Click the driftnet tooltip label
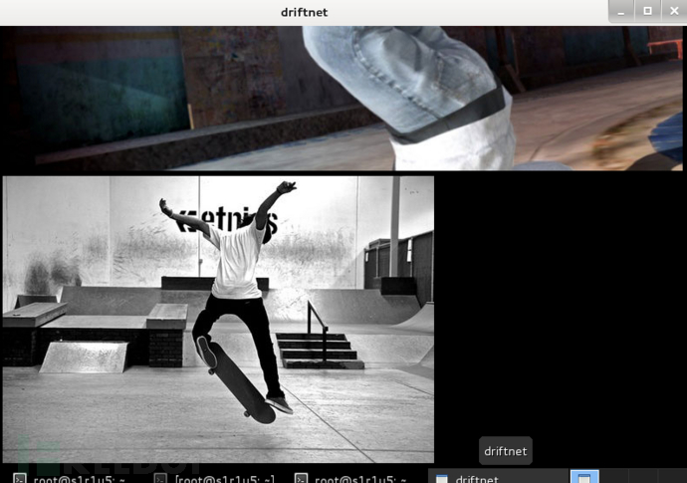 coord(506,451)
